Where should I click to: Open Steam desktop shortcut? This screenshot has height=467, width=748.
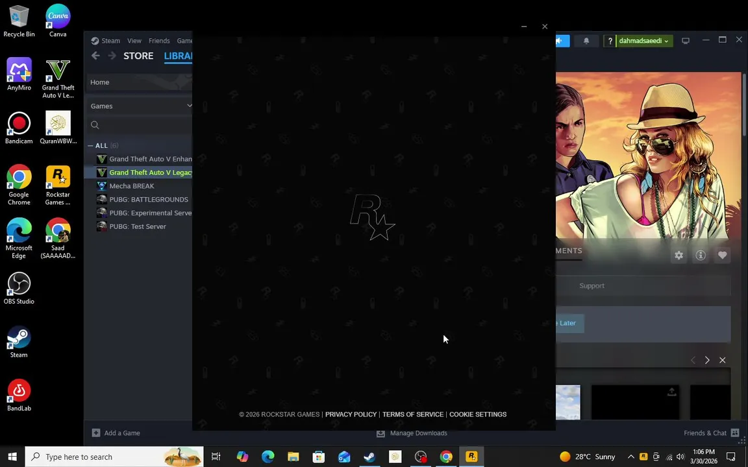[19, 341]
